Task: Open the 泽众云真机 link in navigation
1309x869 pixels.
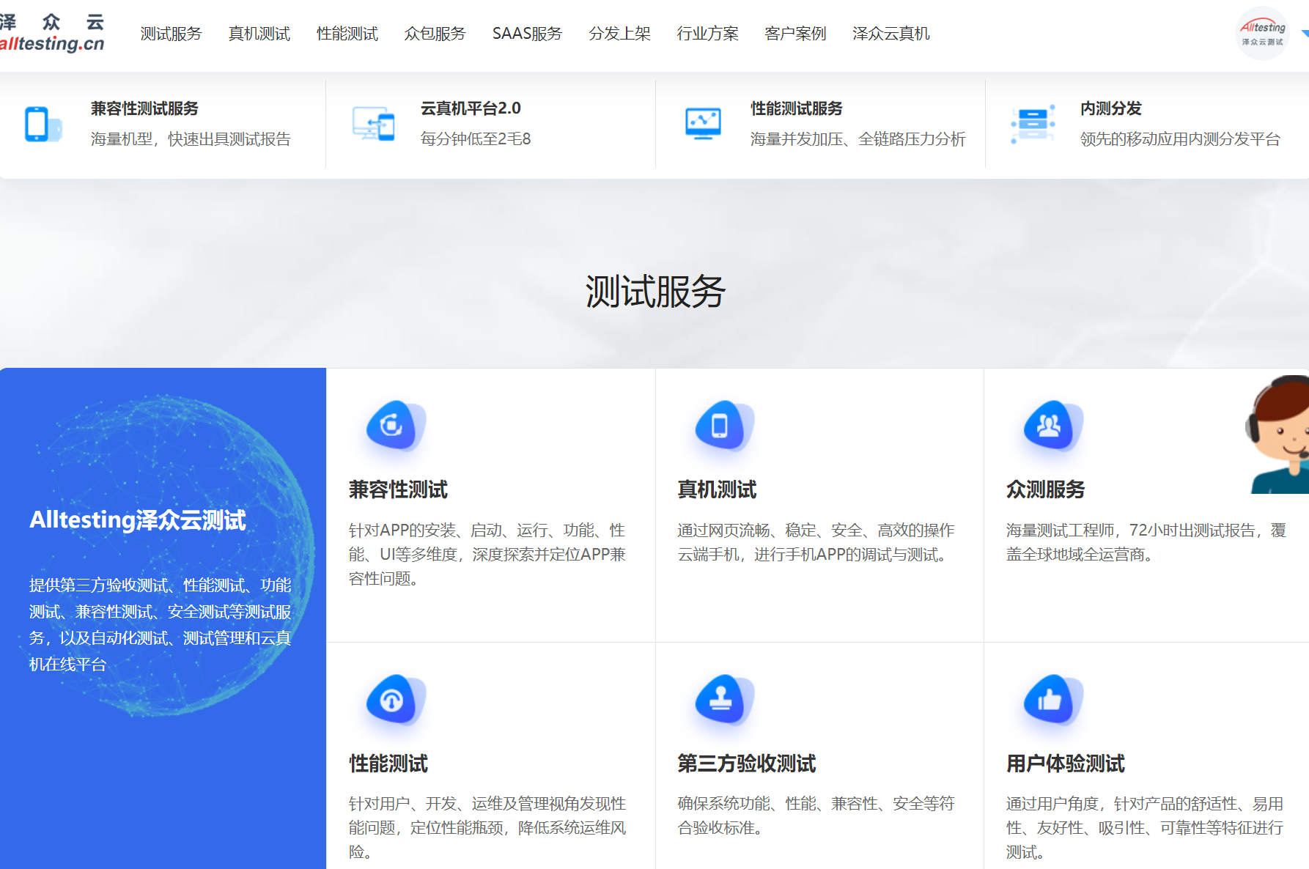Action: click(x=891, y=34)
